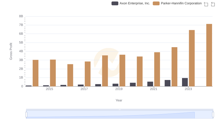Click the tallest Parker-Hannifin bar for 2024
Viewport: 218px width, 125px height.
pos(209,55)
